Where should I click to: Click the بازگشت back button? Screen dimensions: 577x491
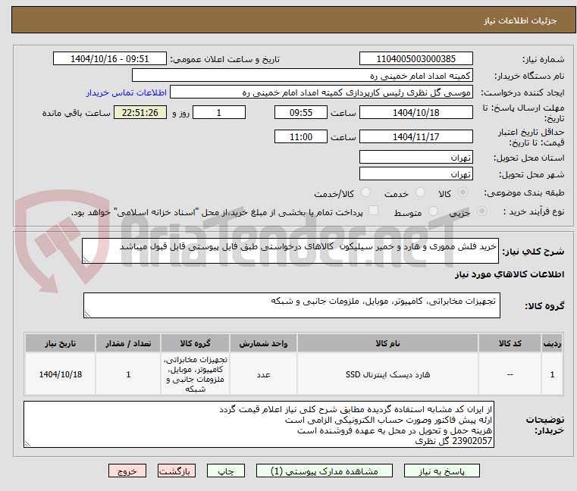[176, 471]
